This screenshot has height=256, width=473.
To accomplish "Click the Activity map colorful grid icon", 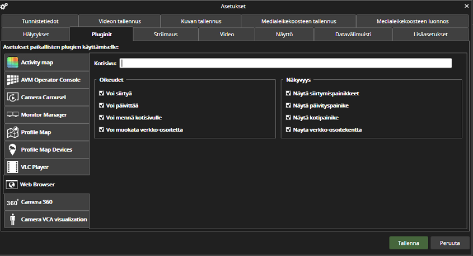I will [x=13, y=62].
